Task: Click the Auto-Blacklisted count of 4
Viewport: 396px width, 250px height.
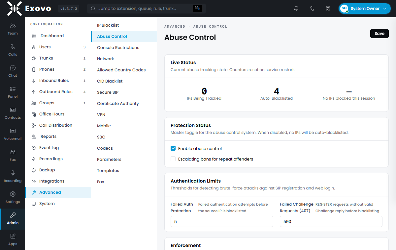Action: (x=277, y=91)
